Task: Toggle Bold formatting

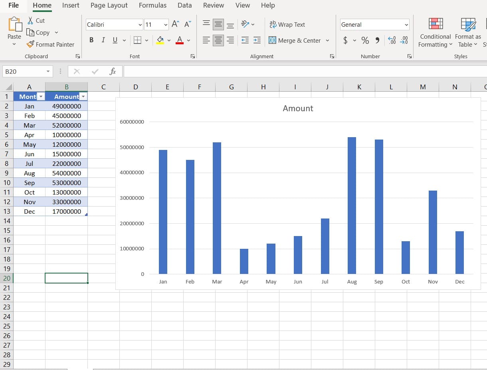Action: [x=91, y=40]
